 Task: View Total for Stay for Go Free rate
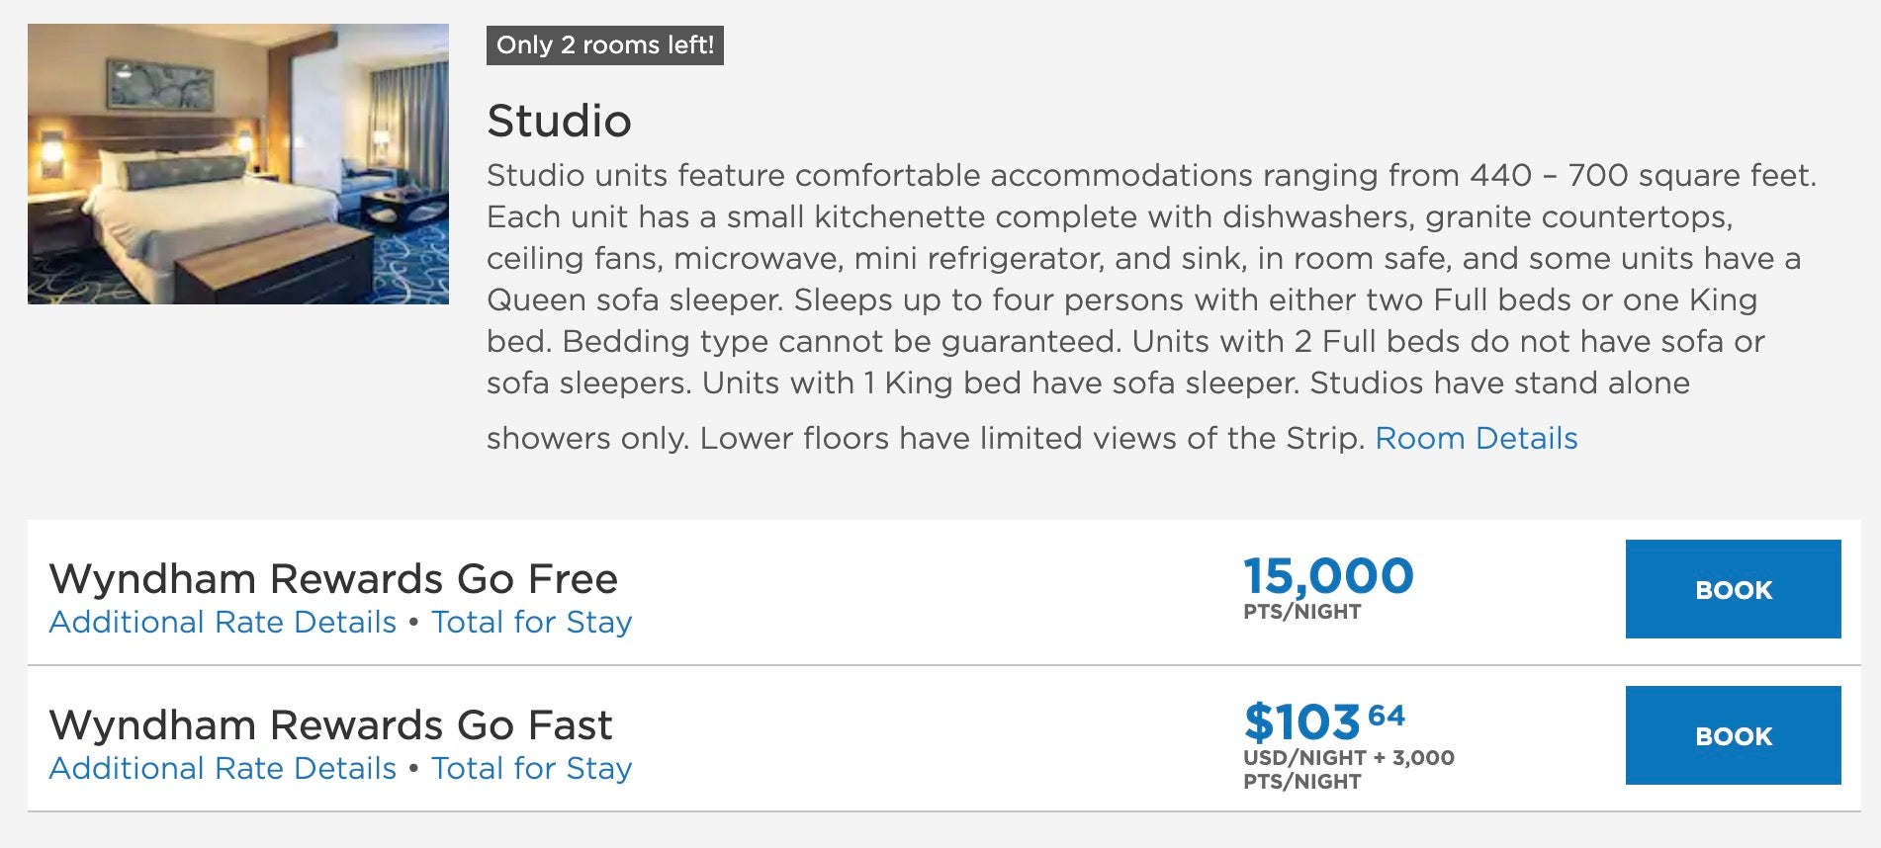[531, 623]
